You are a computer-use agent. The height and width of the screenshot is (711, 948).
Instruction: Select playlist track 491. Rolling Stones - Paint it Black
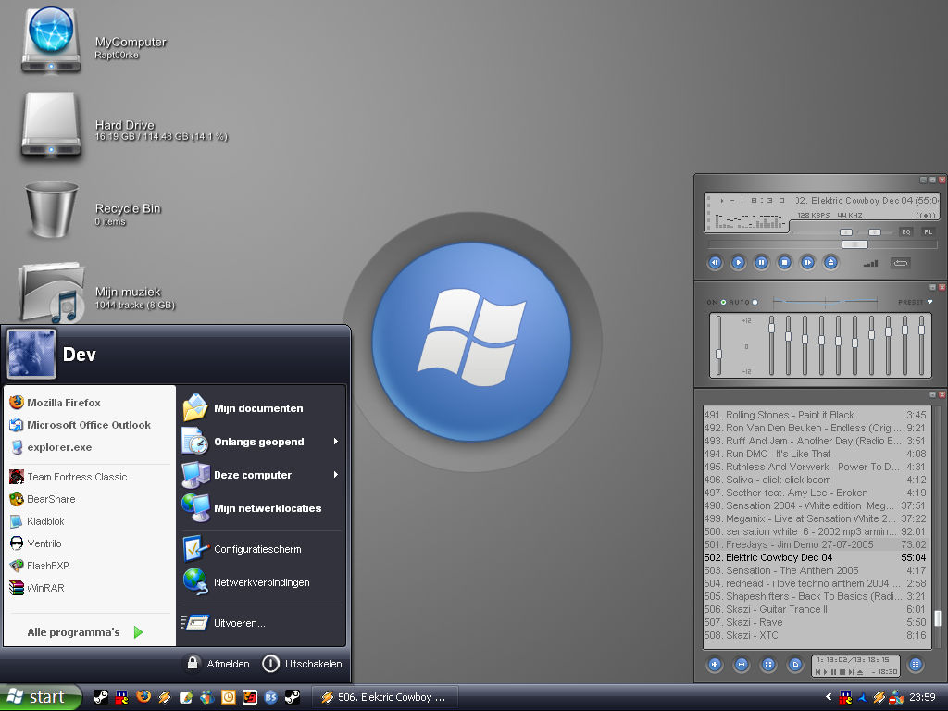click(815, 415)
